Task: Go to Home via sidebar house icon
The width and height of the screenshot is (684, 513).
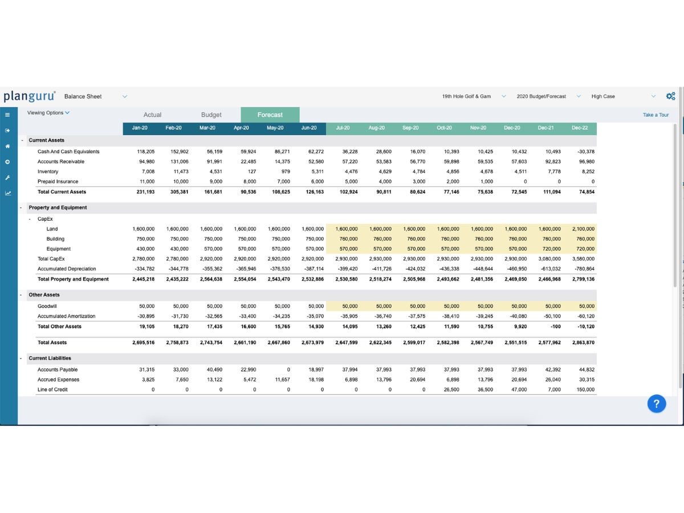Action: point(7,146)
